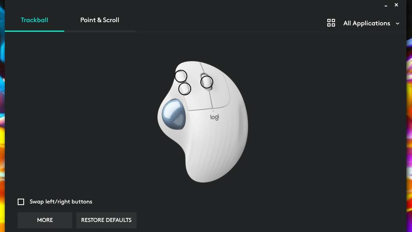This screenshot has width=412, height=232.
Task: Switch to the Point & Scroll tab
Action: (100, 20)
